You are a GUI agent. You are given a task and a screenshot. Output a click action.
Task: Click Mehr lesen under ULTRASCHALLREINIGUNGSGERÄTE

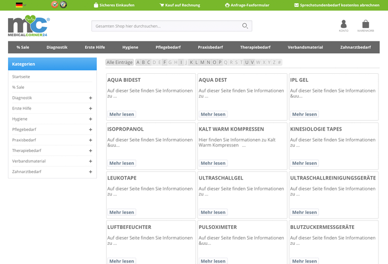coord(305,212)
